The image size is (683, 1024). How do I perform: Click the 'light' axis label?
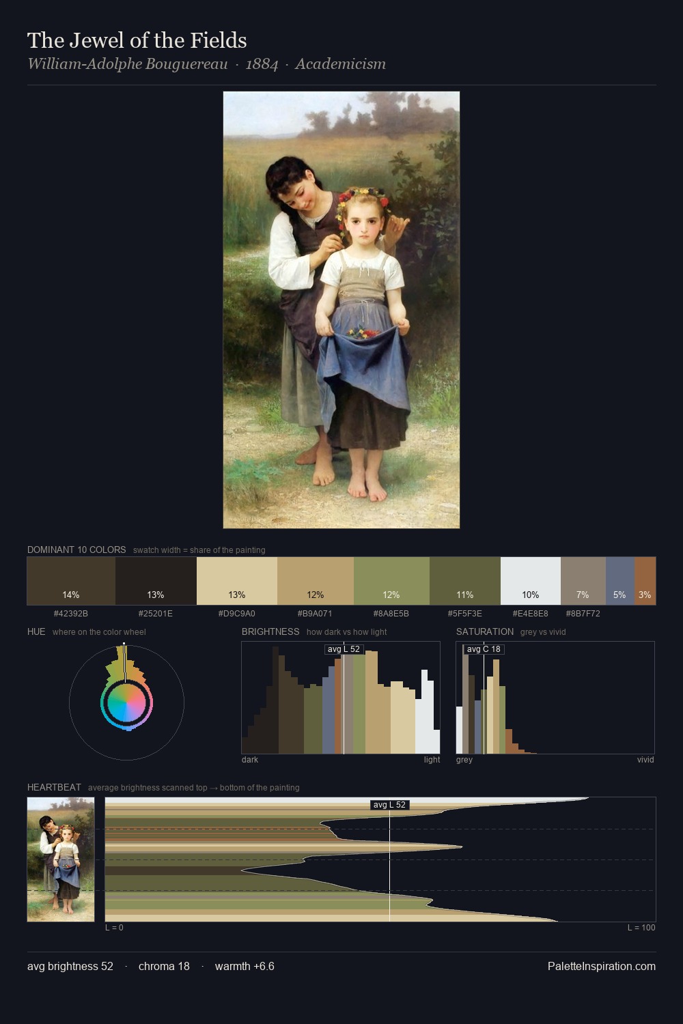click(x=432, y=760)
